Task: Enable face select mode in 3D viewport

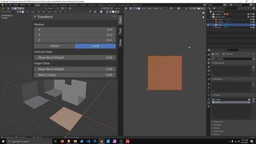Action: click(x=23, y=12)
